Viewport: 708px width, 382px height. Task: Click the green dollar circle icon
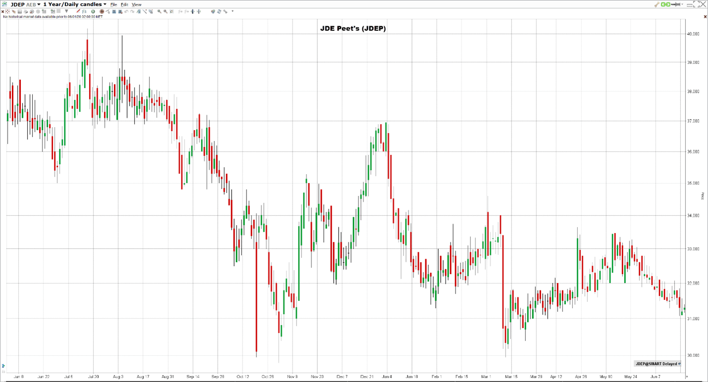pyautogui.click(x=93, y=11)
